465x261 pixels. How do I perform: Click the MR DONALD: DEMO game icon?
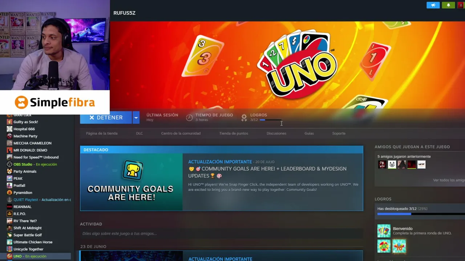pyautogui.click(x=9, y=150)
